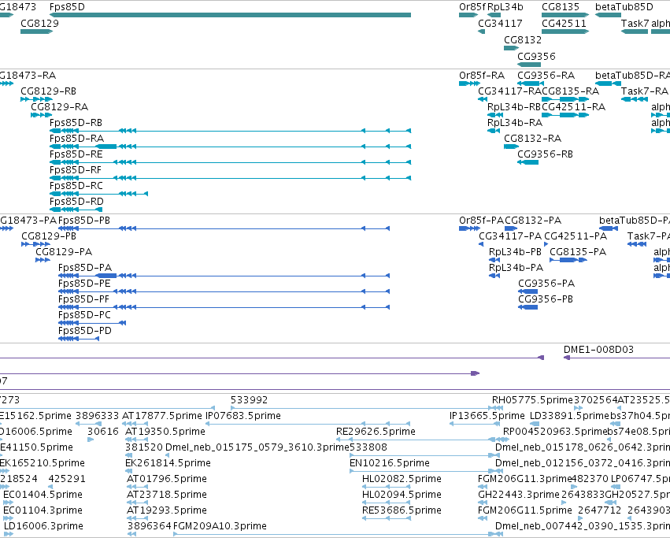Select EST RE53686.5prime
This screenshot has width=670, height=538.
pos(402,511)
